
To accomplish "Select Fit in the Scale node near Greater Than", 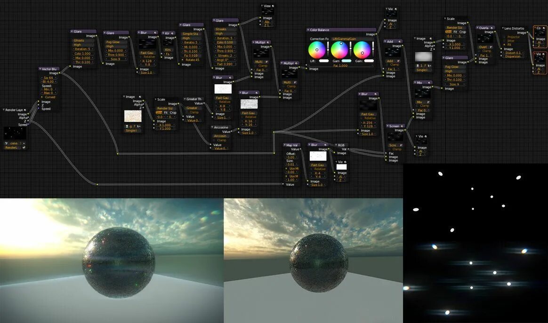I will [x=166, y=113].
